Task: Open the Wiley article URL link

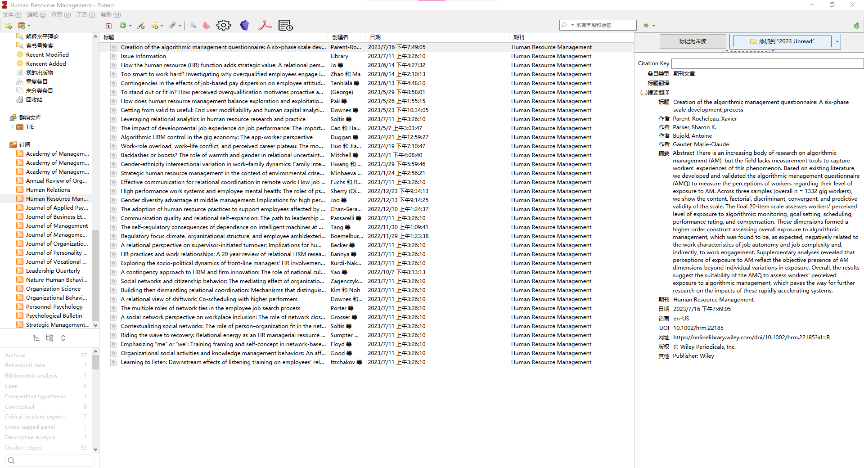Action: click(751, 337)
